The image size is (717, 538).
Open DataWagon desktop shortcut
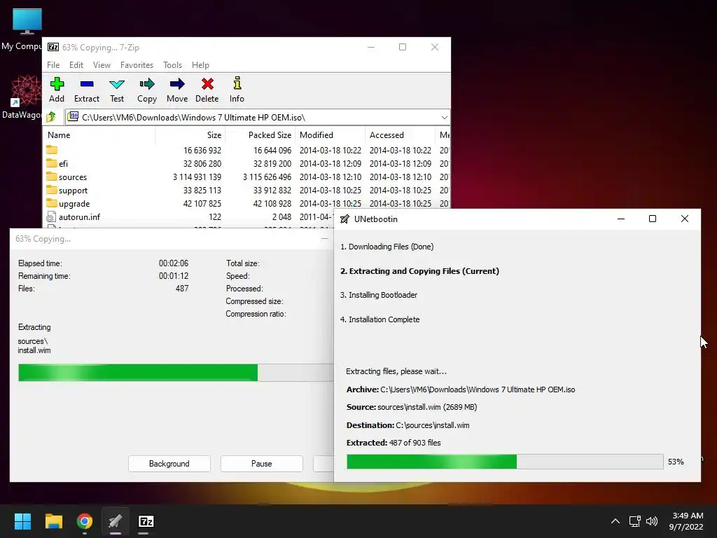click(x=26, y=90)
